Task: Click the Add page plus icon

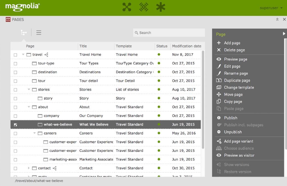Action: (219, 43)
